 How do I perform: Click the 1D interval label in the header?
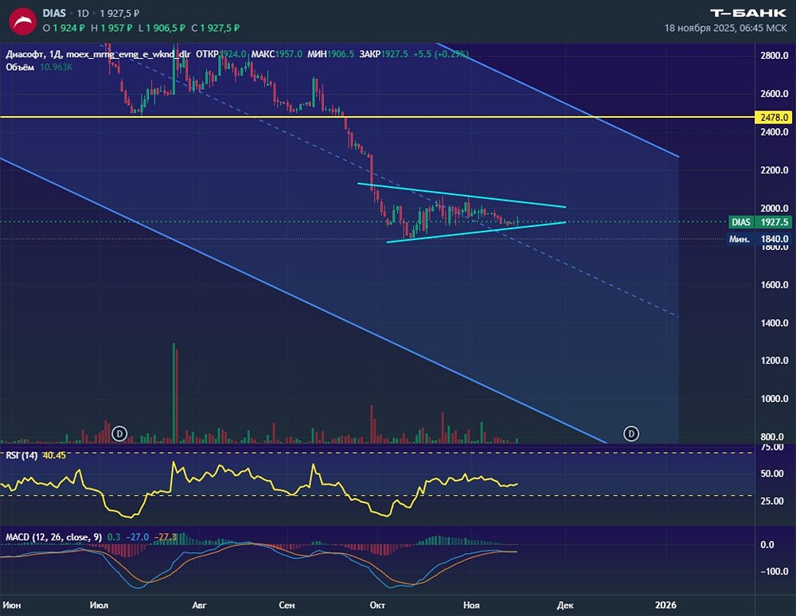82,14
